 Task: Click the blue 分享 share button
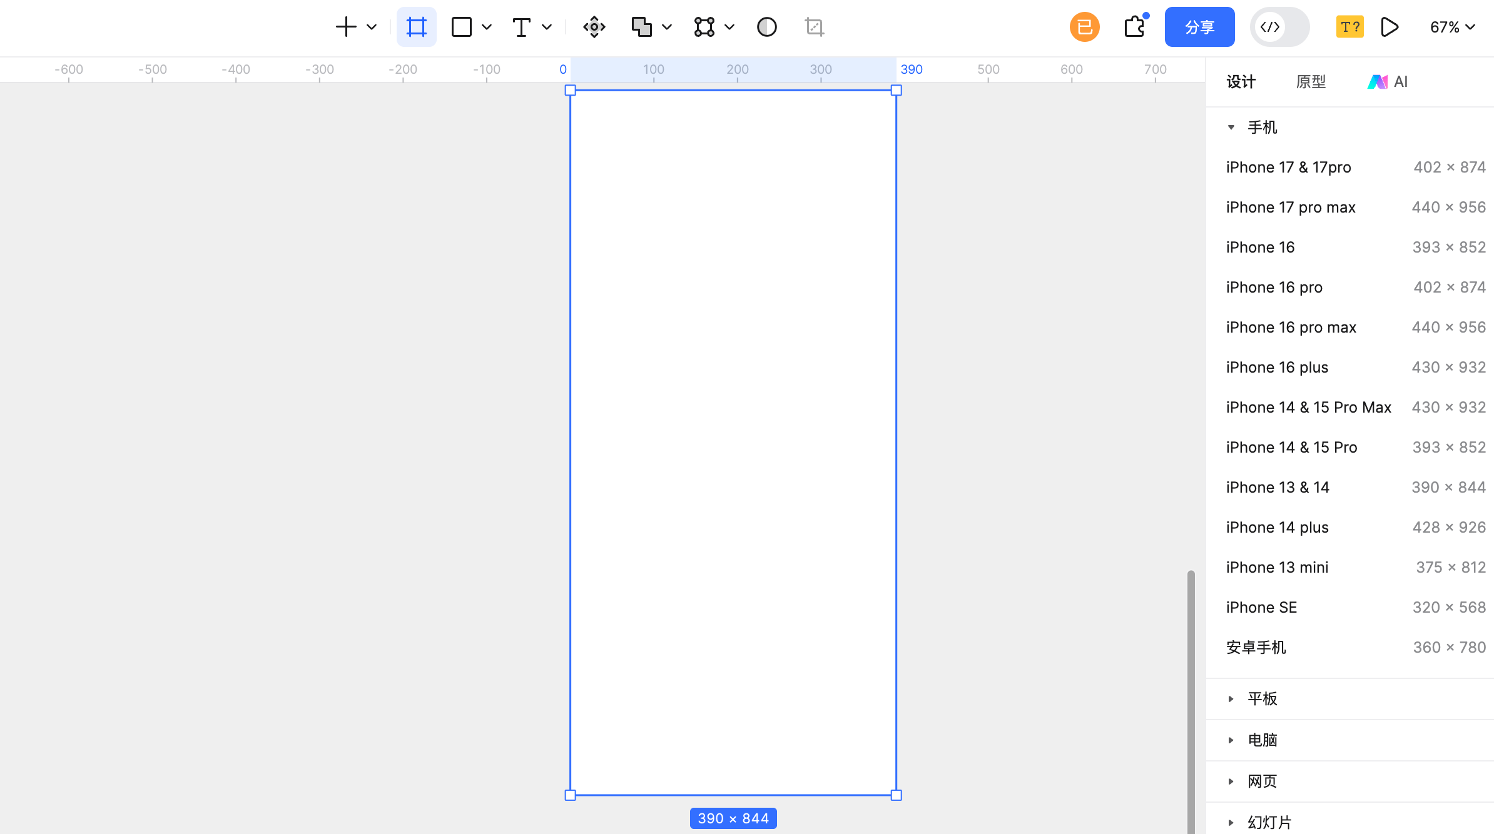1199,27
